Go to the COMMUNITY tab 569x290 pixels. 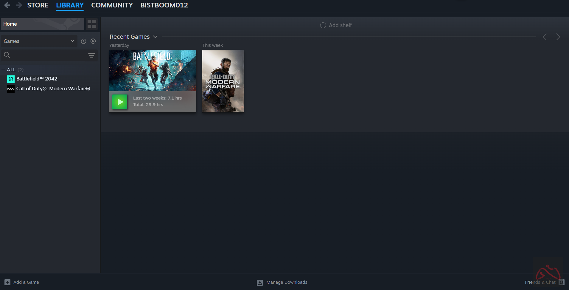(x=112, y=5)
